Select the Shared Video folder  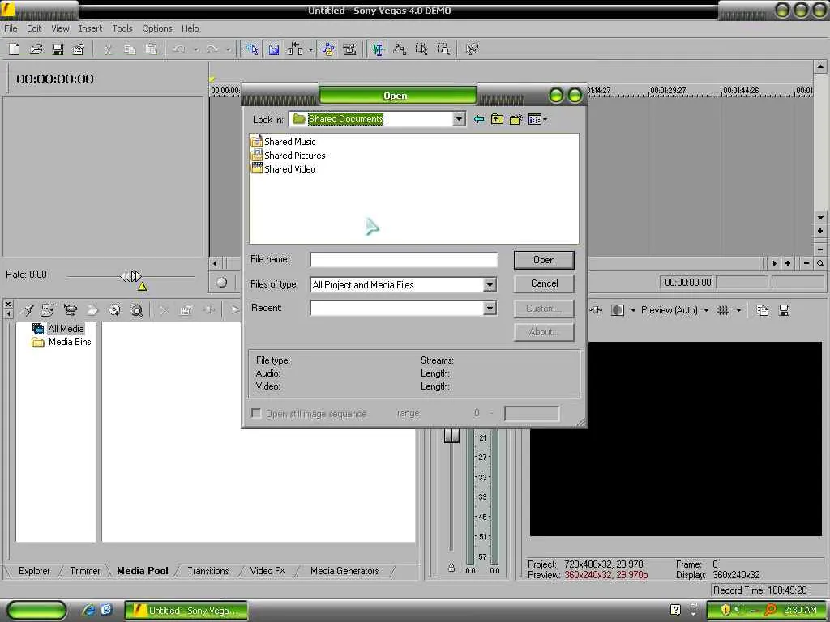284,168
